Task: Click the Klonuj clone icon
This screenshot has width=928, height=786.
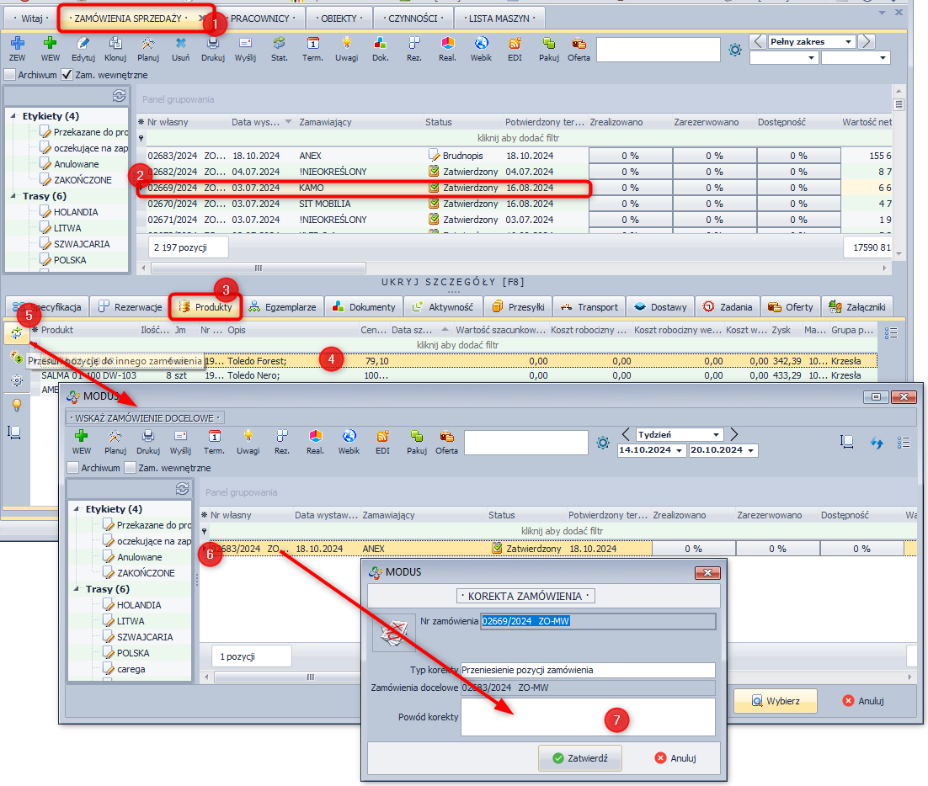Action: point(115,43)
